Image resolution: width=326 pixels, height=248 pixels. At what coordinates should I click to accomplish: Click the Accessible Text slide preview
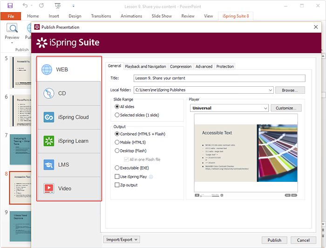click(x=246, y=153)
